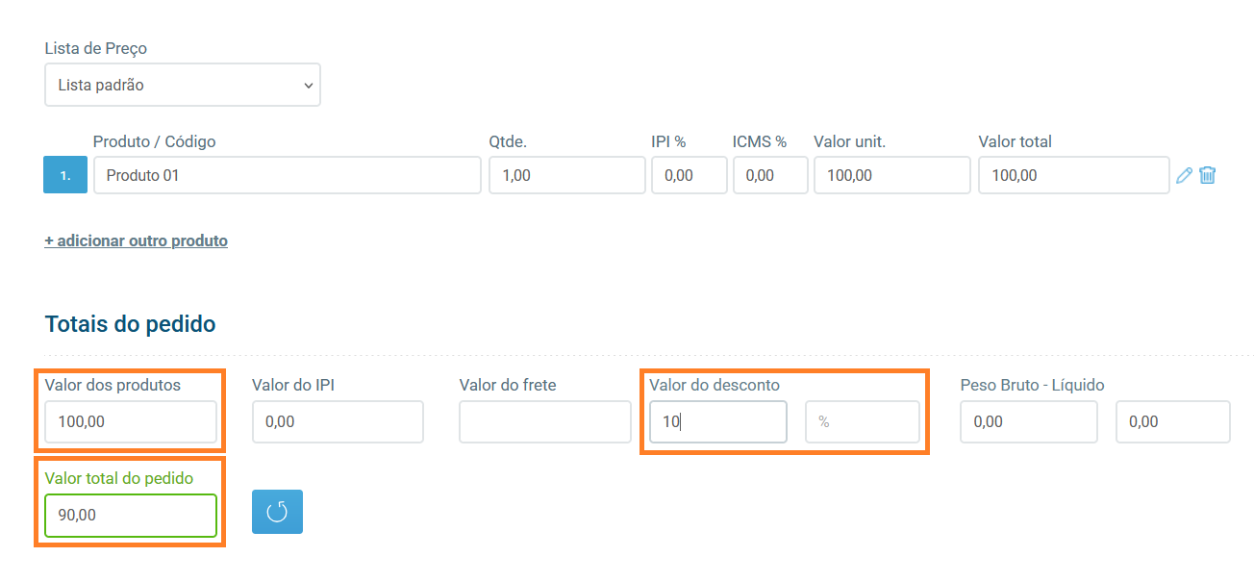This screenshot has height=582, width=1254.
Task: Click the Peso Bruto weight field
Action: coord(1028,421)
